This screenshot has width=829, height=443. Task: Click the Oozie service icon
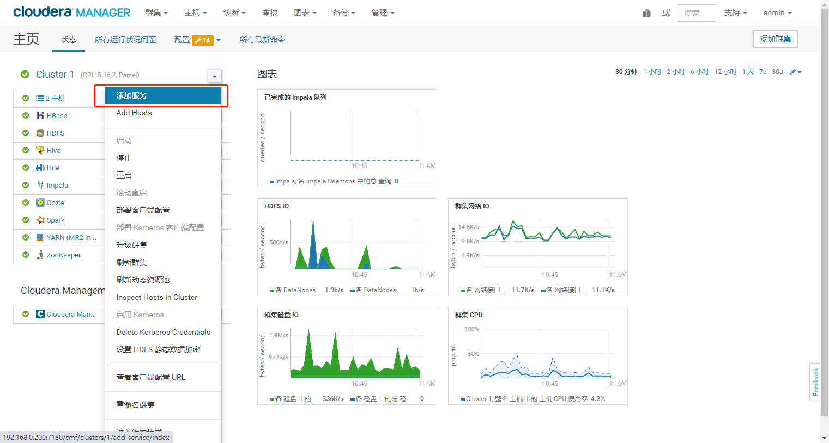point(40,202)
